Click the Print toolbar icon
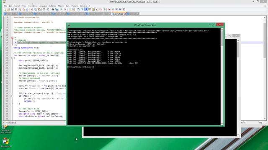Image resolution: width=268 pixels, height=150 pixels. [27, 9]
